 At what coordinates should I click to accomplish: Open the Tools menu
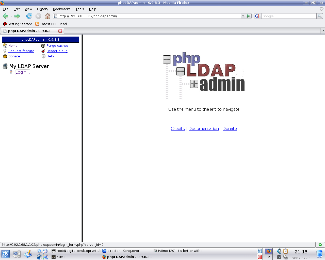pos(79,9)
